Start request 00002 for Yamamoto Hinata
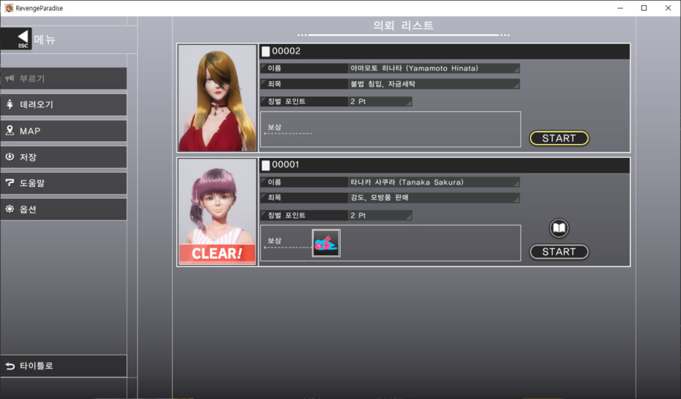The image size is (681, 399). 559,138
